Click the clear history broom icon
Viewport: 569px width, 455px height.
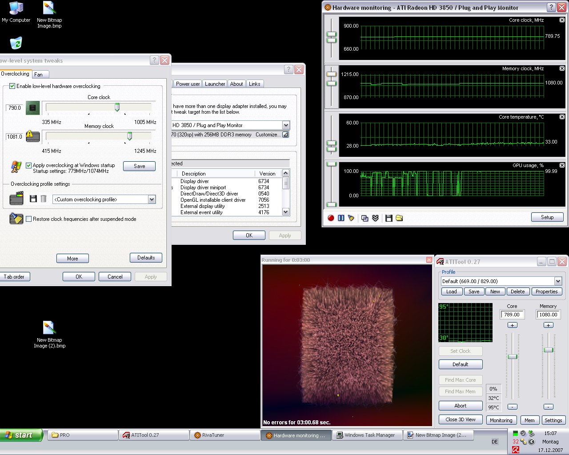351,218
